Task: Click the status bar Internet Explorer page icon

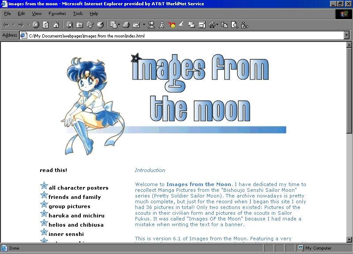Action: pyautogui.click(x=4, y=248)
